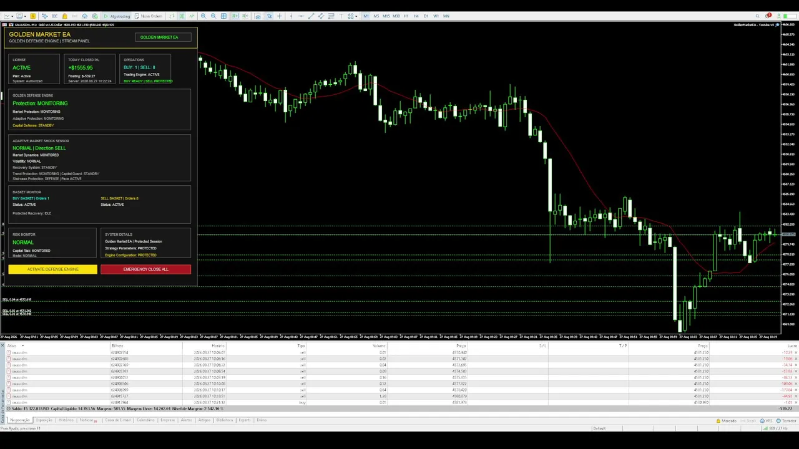Select the bar chart icon

171,16
